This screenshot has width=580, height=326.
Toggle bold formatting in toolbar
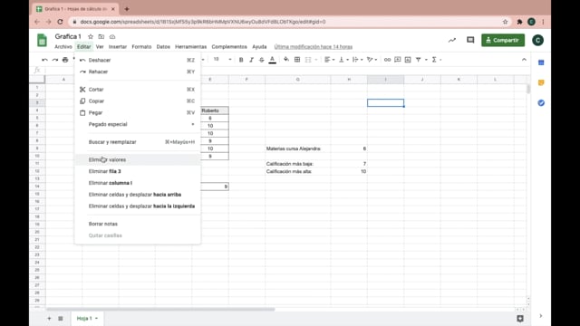click(x=241, y=60)
